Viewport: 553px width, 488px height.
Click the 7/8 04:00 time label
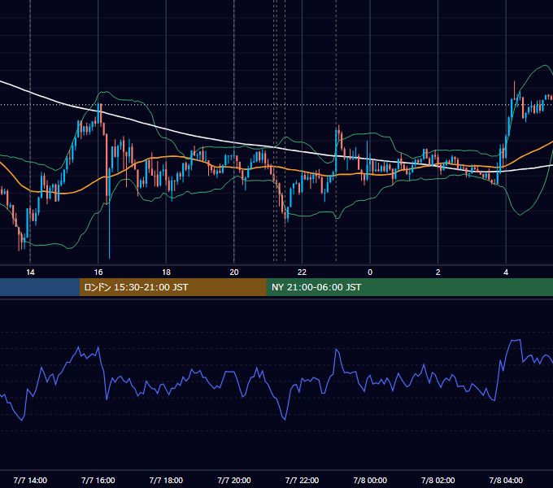pyautogui.click(x=506, y=480)
